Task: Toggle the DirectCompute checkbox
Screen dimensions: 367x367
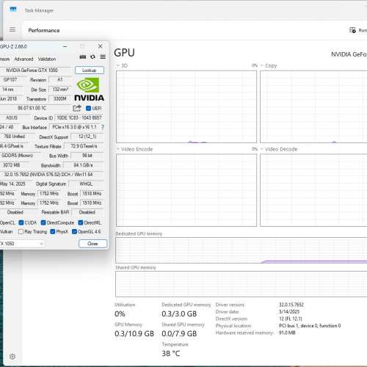Action: tap(43, 222)
